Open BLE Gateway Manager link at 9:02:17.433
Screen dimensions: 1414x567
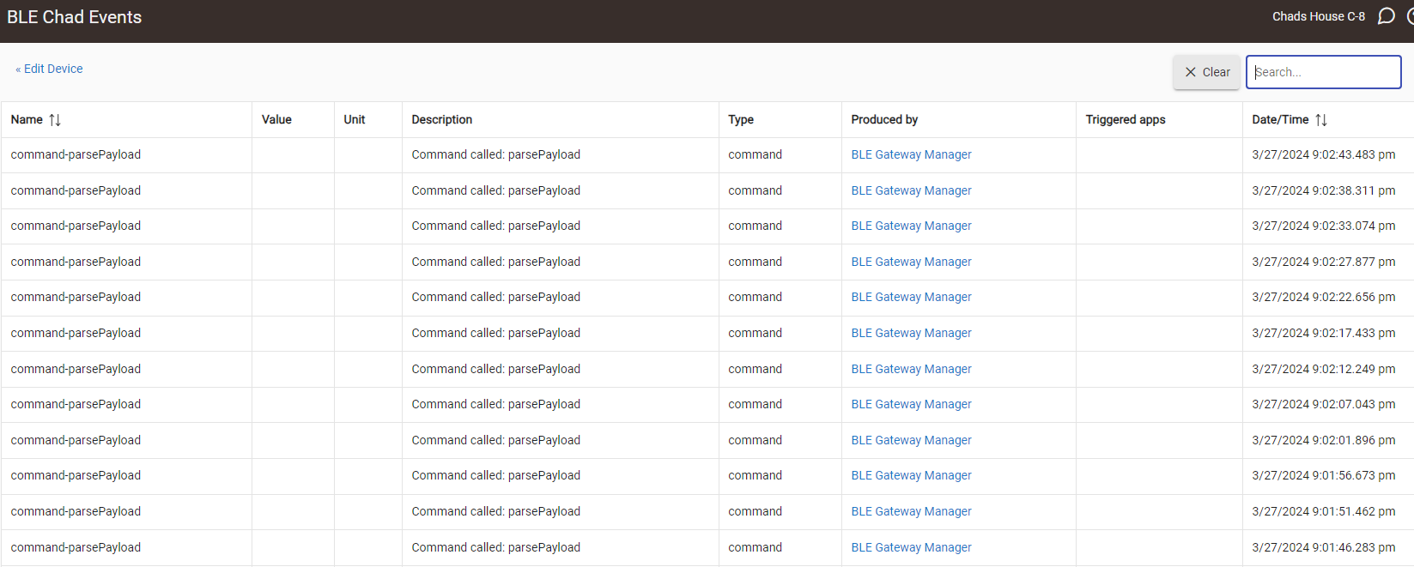pos(911,333)
